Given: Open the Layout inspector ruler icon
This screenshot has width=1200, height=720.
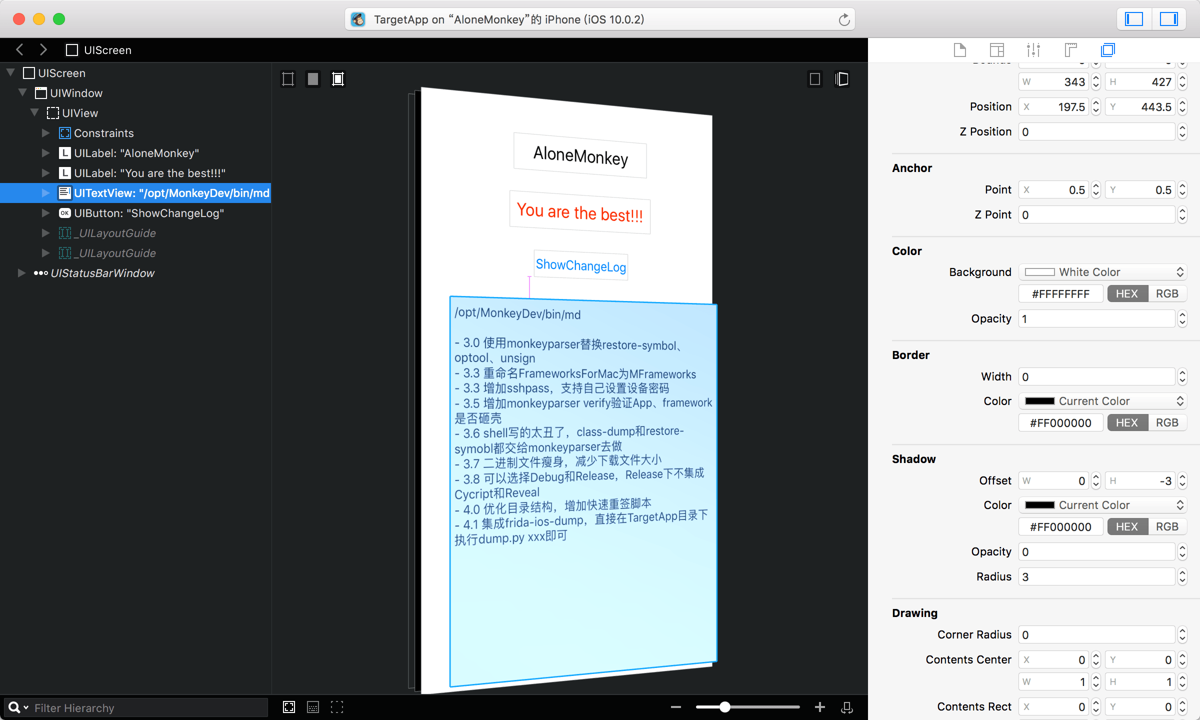Looking at the screenshot, I should [1070, 50].
